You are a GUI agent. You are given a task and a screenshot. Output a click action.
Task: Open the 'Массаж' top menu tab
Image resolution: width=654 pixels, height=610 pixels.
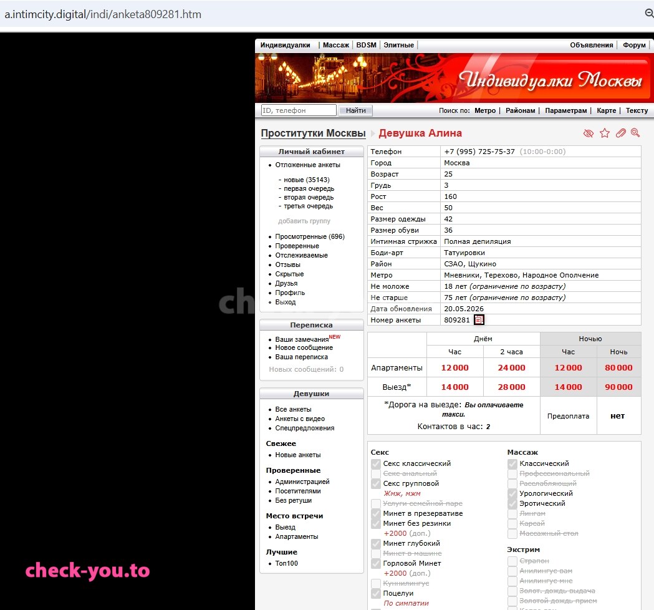tap(336, 45)
